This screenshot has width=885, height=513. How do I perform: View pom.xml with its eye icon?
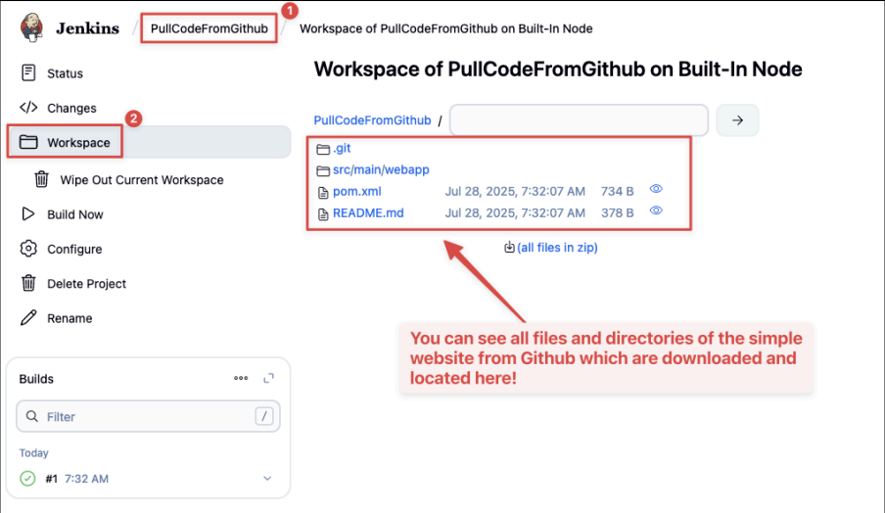pos(656,189)
